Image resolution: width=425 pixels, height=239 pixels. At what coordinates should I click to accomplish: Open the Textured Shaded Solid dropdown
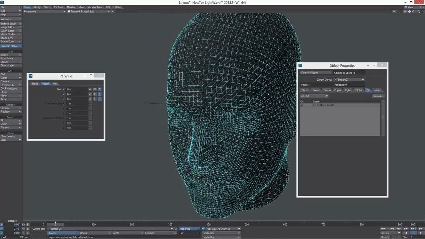pos(89,11)
